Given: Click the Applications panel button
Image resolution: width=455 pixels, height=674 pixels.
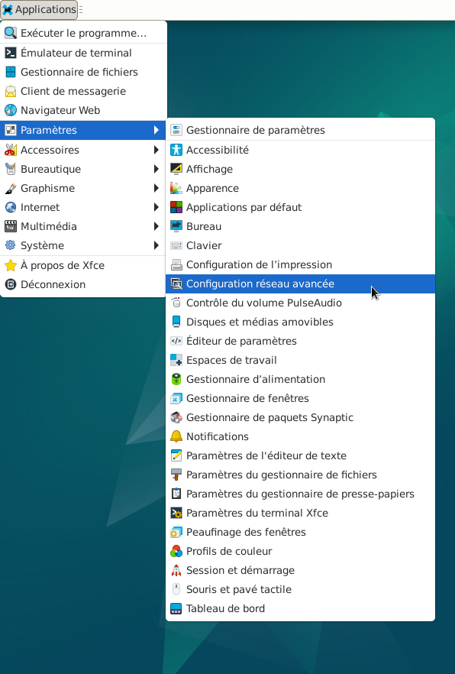Looking at the screenshot, I should pos(39,9).
